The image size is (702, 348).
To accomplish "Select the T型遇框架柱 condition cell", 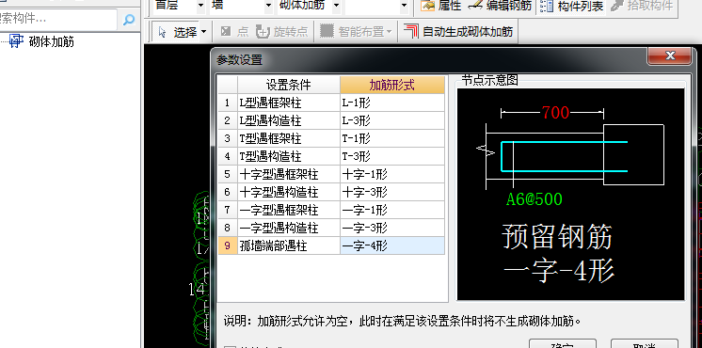I will click(289, 138).
